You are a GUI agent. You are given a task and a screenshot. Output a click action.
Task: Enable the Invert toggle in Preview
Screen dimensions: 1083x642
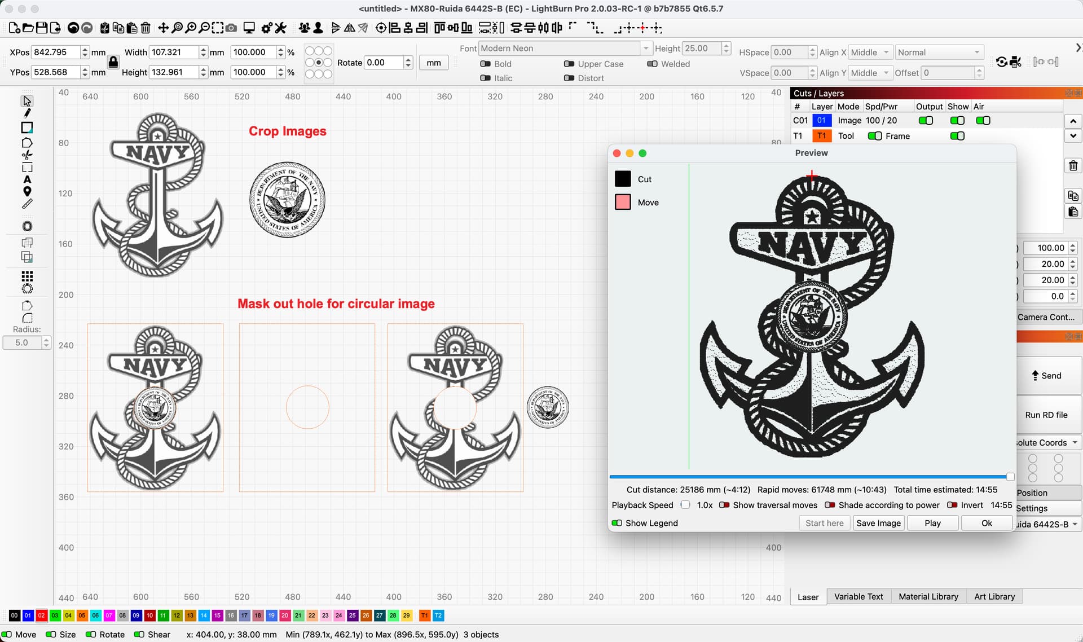[x=952, y=505]
